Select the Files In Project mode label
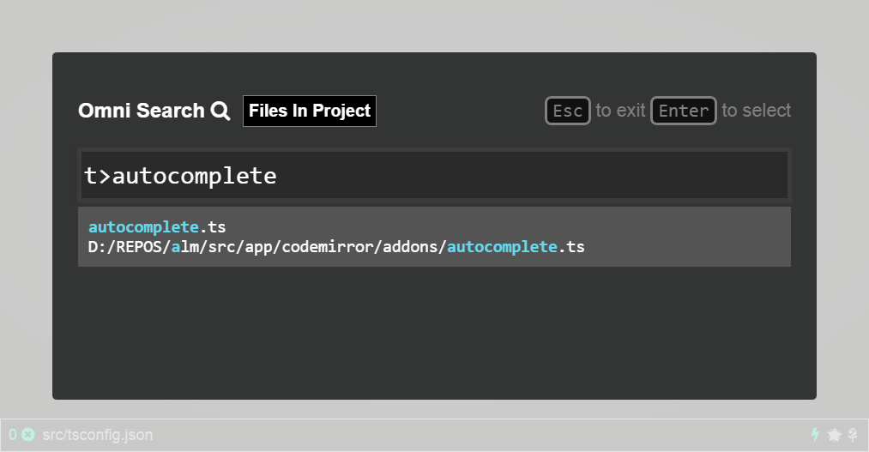This screenshot has height=452, width=869. pos(309,111)
